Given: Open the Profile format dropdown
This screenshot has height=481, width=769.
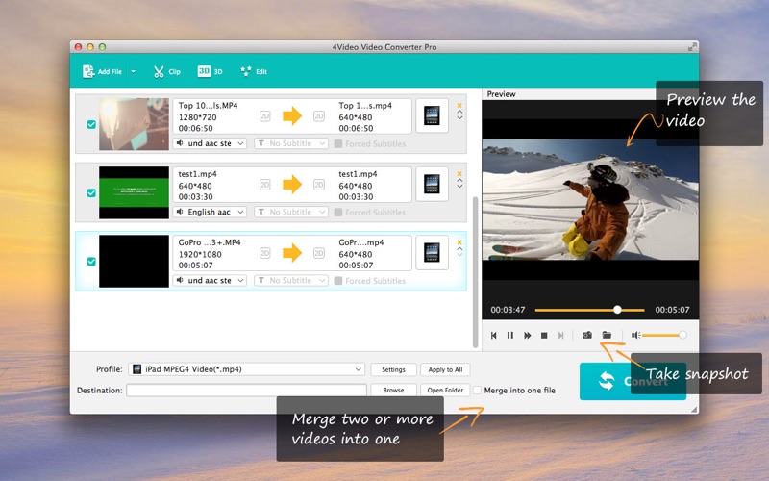Looking at the screenshot, I should 246,369.
